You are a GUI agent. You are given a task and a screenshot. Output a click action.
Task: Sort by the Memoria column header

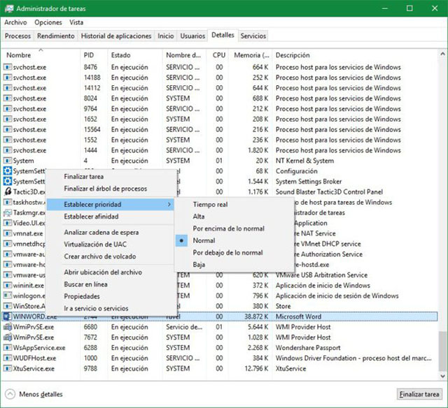(x=251, y=55)
